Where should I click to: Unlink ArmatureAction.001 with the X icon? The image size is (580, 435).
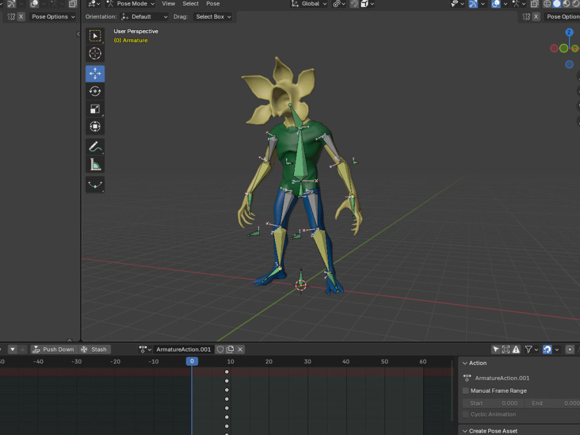pyautogui.click(x=240, y=349)
